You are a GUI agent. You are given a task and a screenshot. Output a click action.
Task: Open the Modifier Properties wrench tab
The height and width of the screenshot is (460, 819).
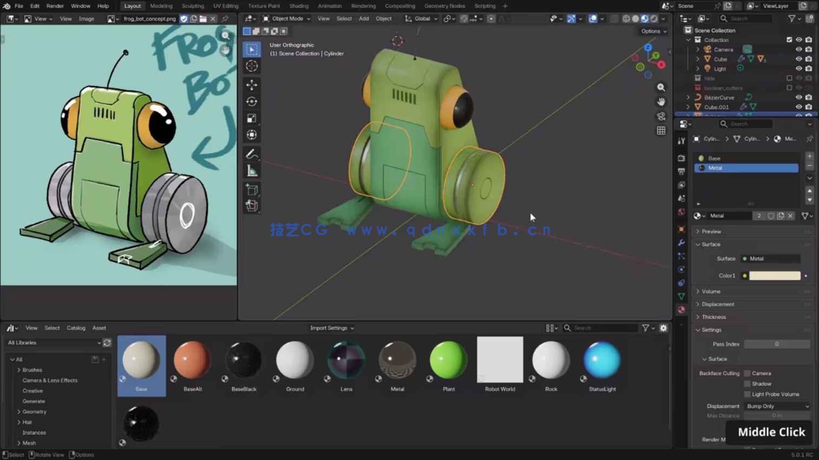pyautogui.click(x=681, y=242)
